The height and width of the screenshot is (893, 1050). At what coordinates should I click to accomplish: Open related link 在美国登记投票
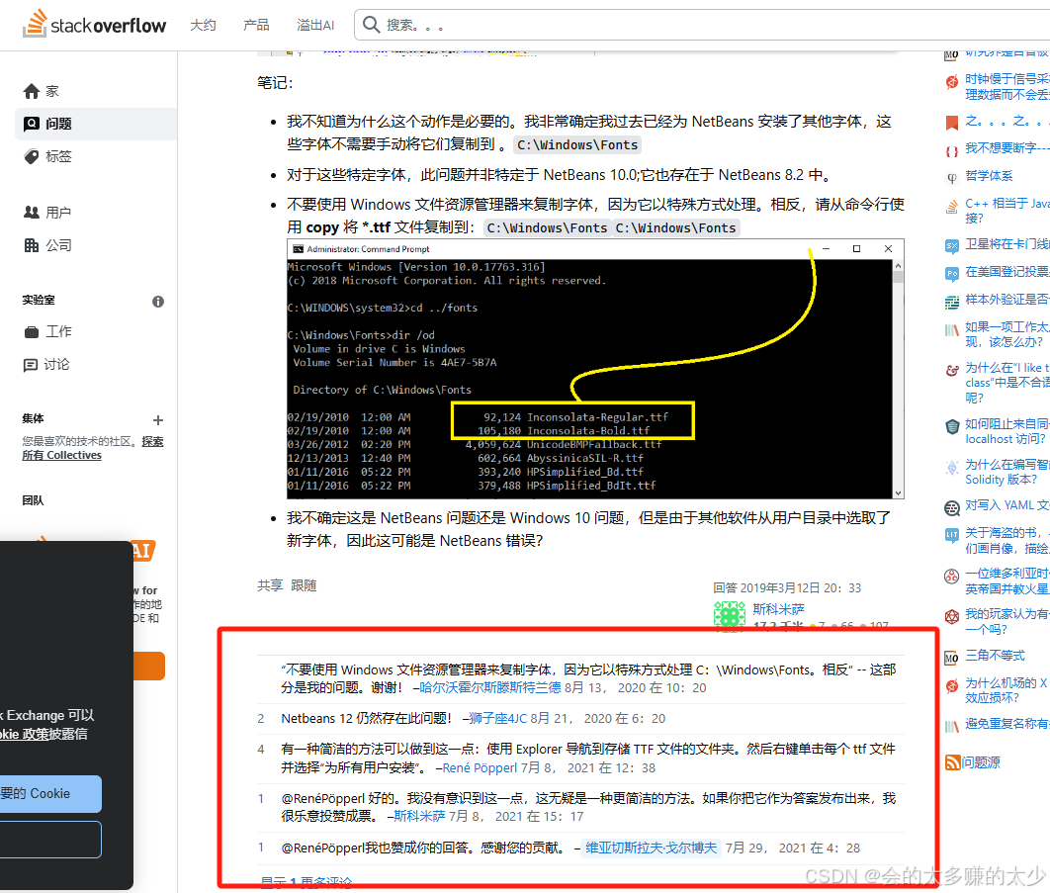tap(1007, 272)
